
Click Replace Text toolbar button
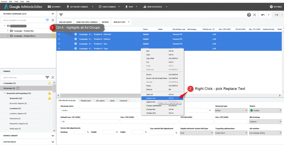119,22
